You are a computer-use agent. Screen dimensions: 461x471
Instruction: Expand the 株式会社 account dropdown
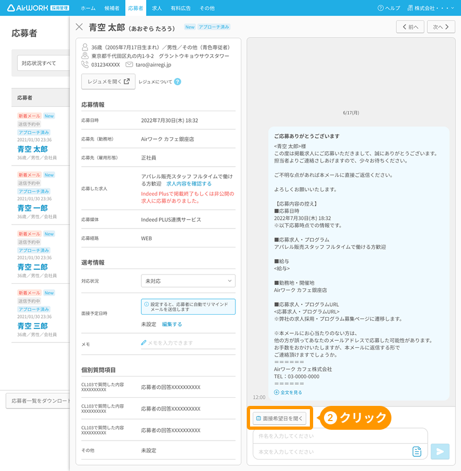tap(431, 8)
